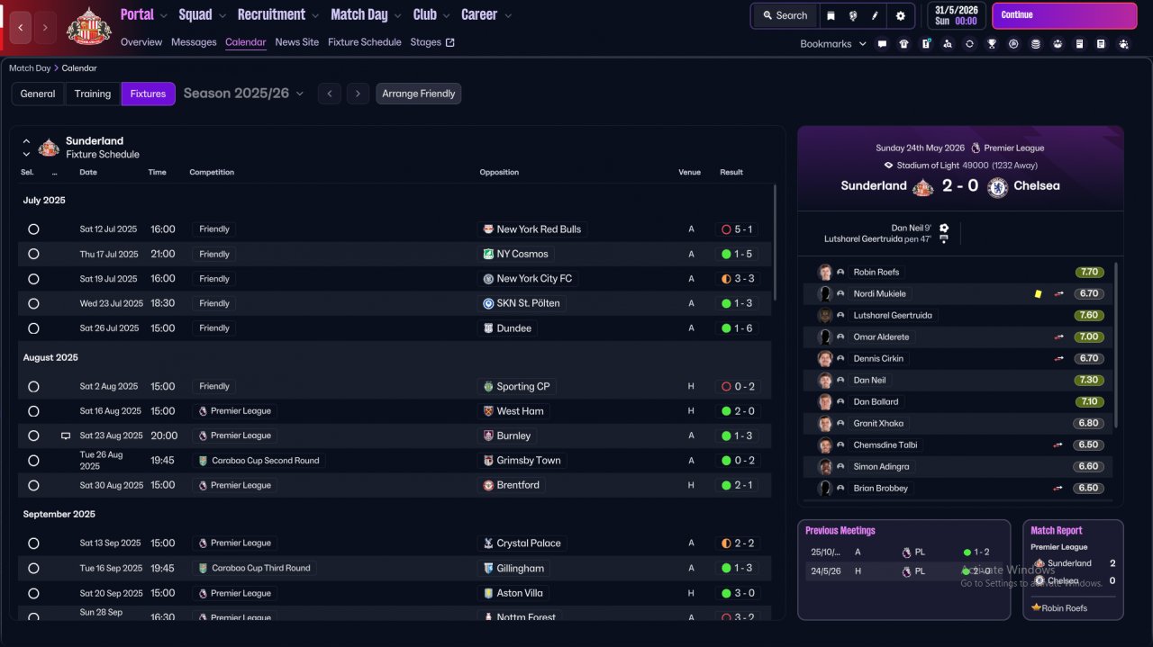Switch to the Overview subtab
This screenshot has width=1153, height=647.
click(141, 42)
